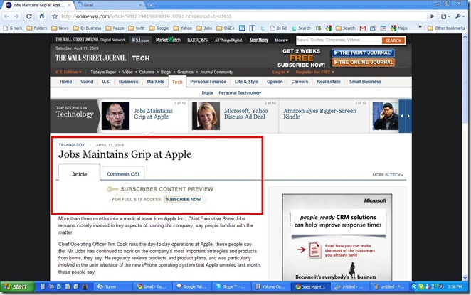Go to previous top stories arrow

click(x=402, y=116)
